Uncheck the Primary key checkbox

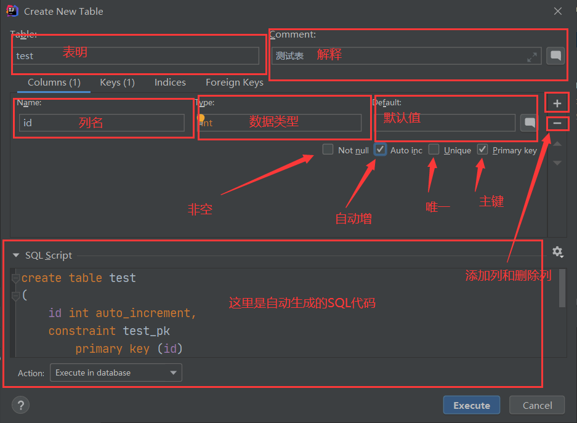tap(482, 150)
